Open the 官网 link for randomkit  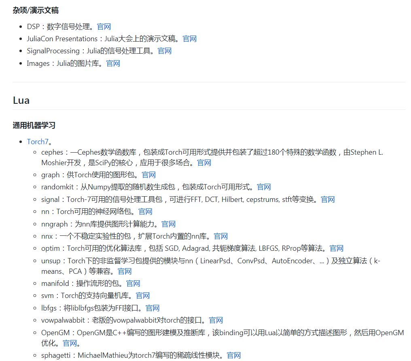264,187
